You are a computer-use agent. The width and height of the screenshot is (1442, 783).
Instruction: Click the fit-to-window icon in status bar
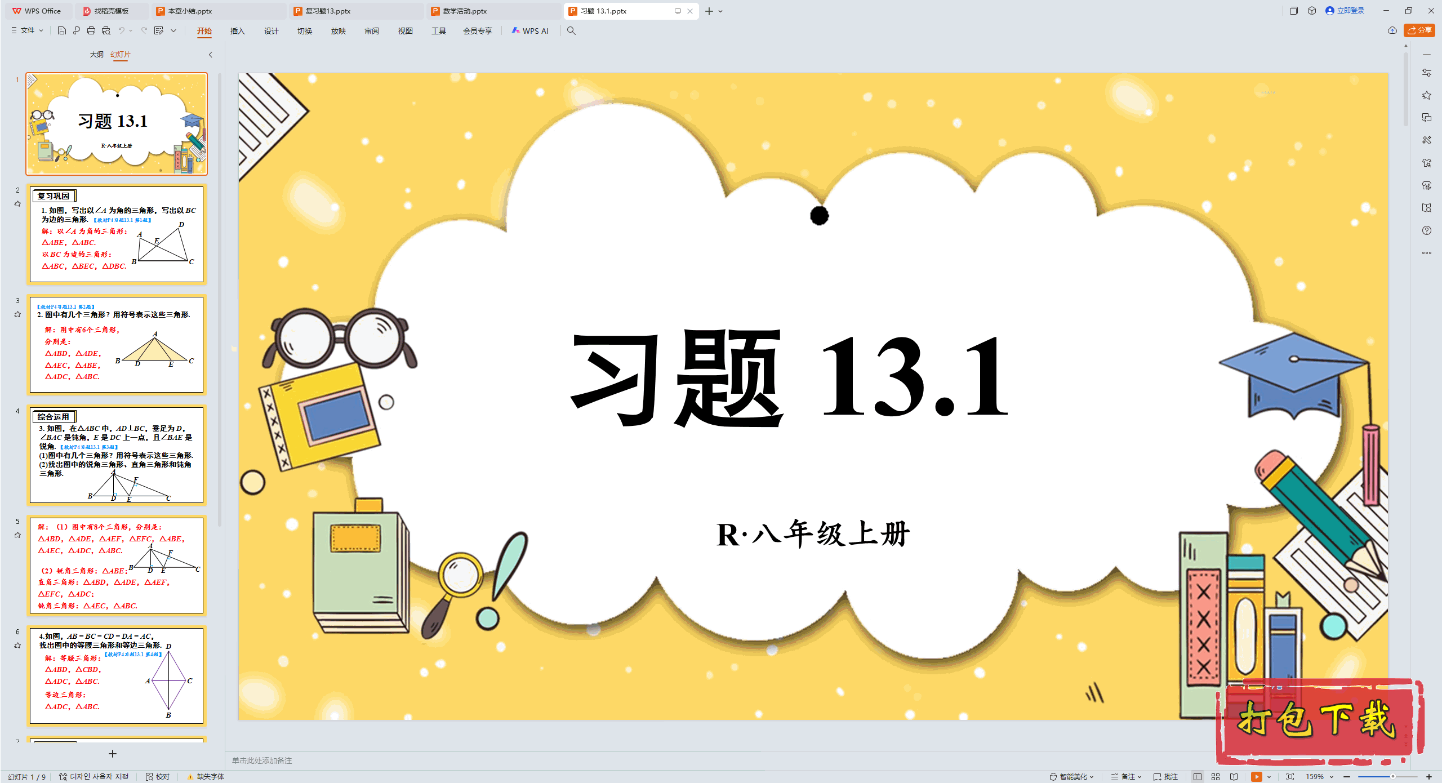tap(1290, 776)
